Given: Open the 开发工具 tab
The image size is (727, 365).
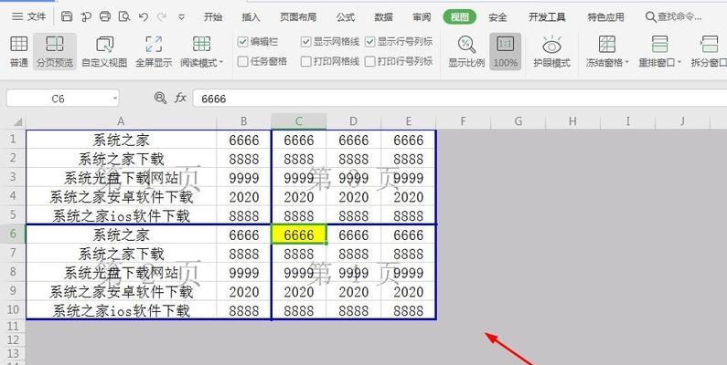Looking at the screenshot, I should [x=547, y=17].
